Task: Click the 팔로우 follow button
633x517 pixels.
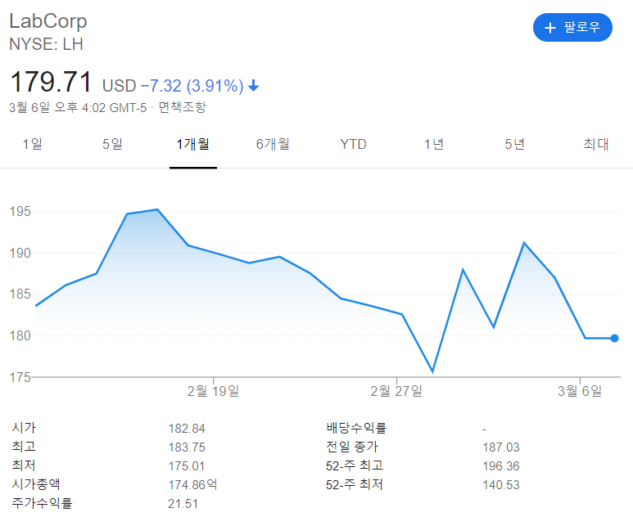Action: 572,28
